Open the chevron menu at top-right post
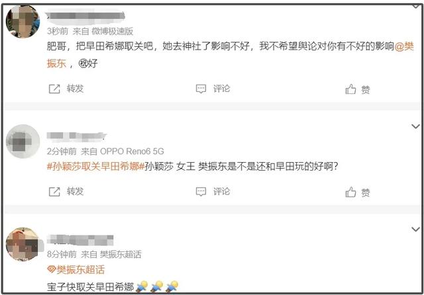Viewport: 424px width, 295px height. tap(415, 6)
